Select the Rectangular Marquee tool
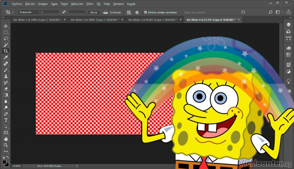This screenshot has height=169, width=294. [6, 32]
